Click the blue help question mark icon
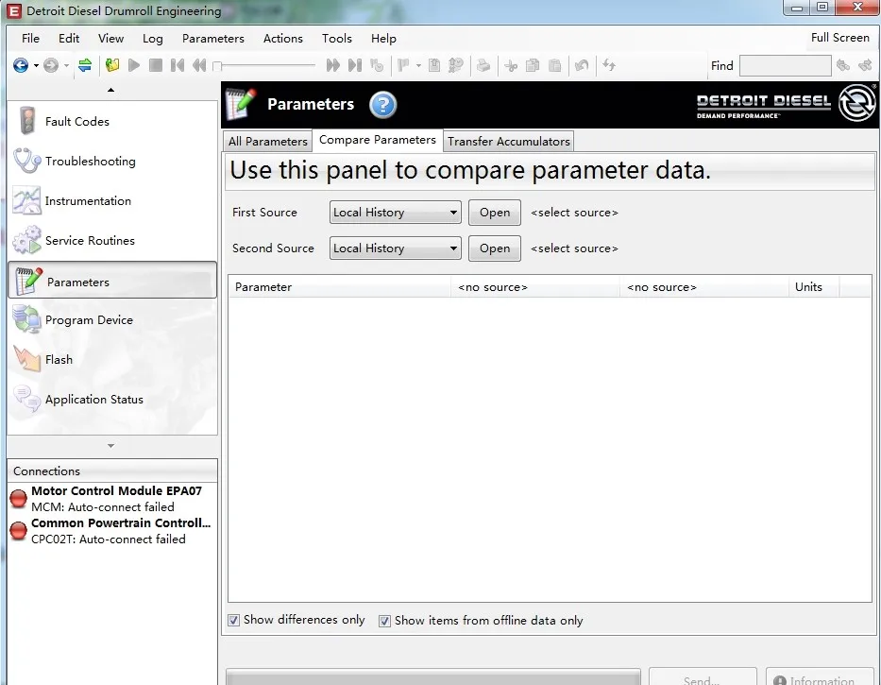881x685 pixels. (x=382, y=105)
